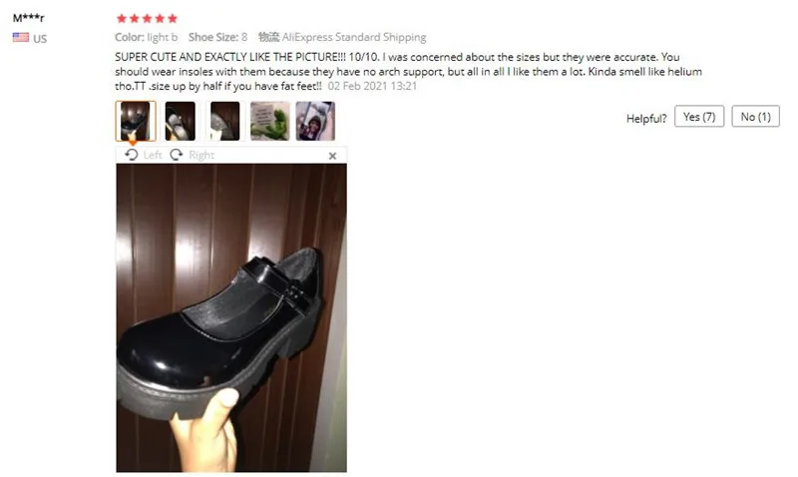Image resolution: width=798 pixels, height=477 pixels.
Task: Open the Kermit frog photo thumbnail
Action: [x=270, y=121]
